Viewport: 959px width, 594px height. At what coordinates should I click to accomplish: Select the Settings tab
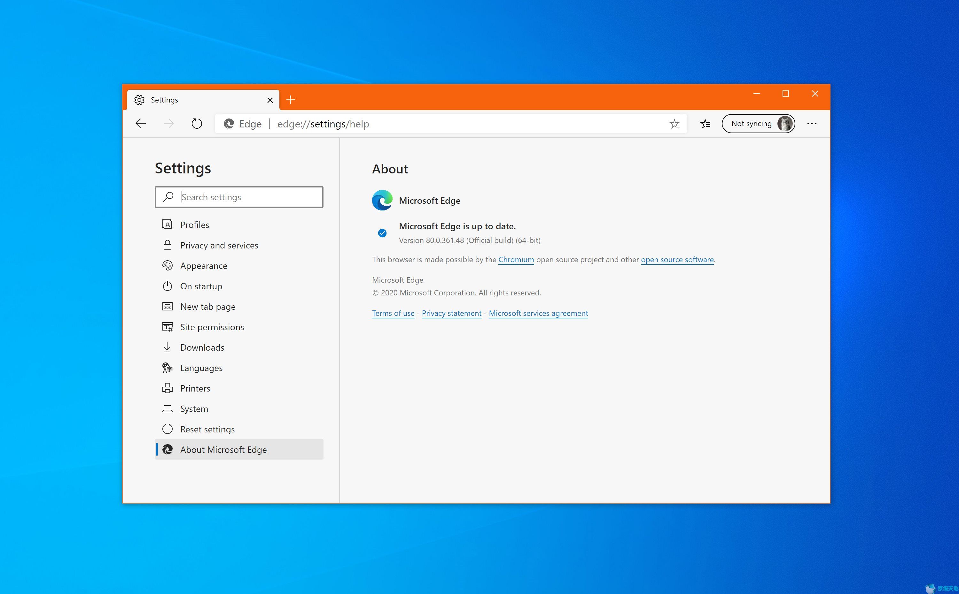(x=203, y=100)
